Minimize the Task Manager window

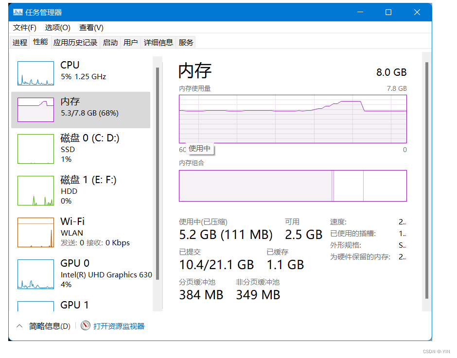click(x=360, y=12)
